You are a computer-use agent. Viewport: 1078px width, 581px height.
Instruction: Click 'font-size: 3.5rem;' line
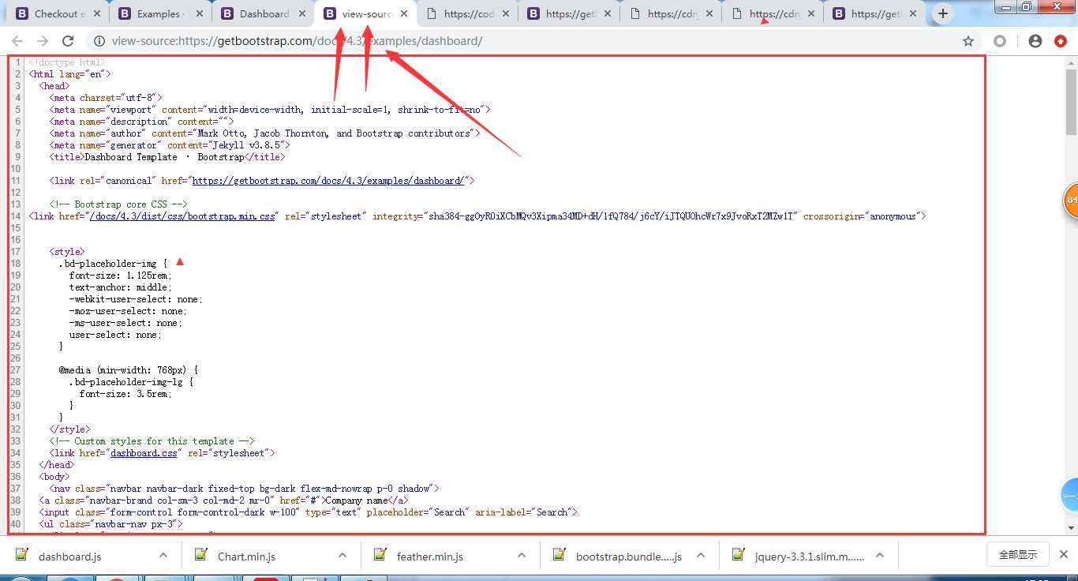tap(125, 394)
